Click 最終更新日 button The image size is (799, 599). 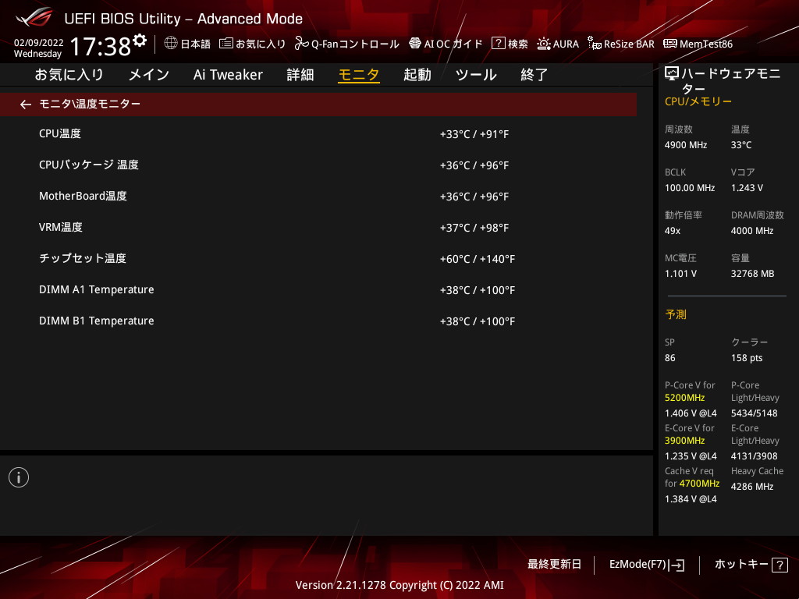pos(554,565)
